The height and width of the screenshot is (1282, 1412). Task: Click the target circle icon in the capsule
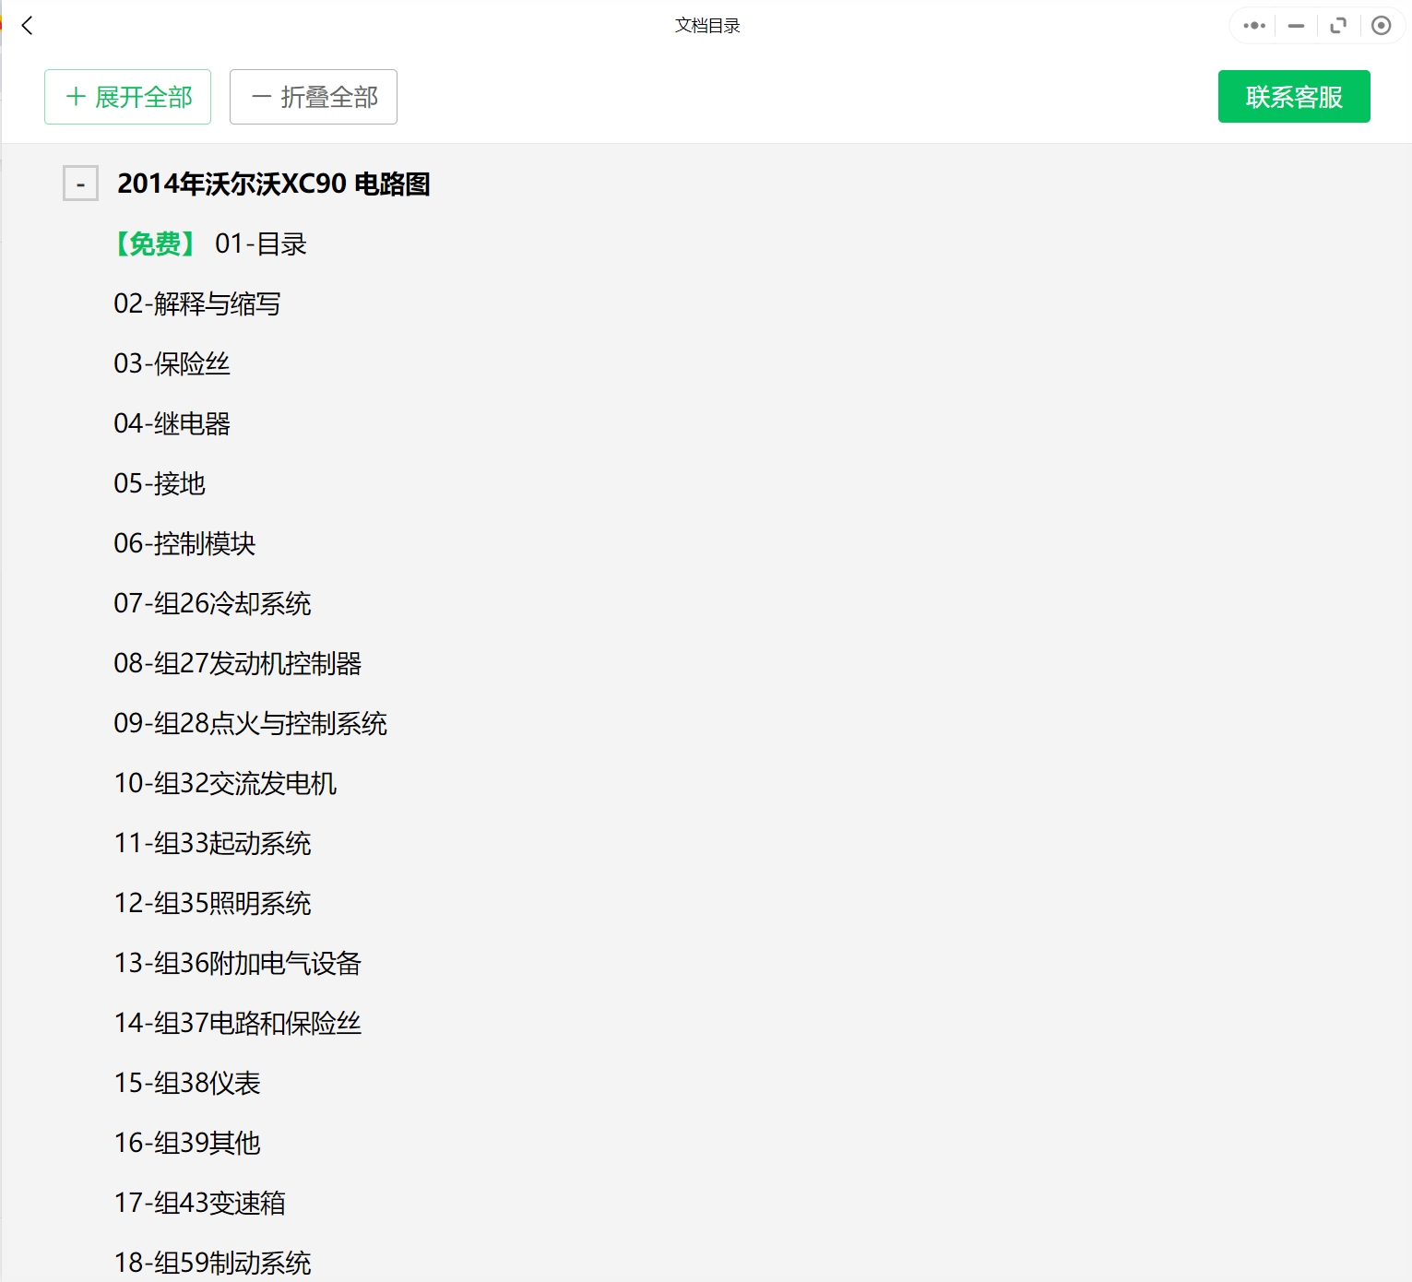[1381, 25]
